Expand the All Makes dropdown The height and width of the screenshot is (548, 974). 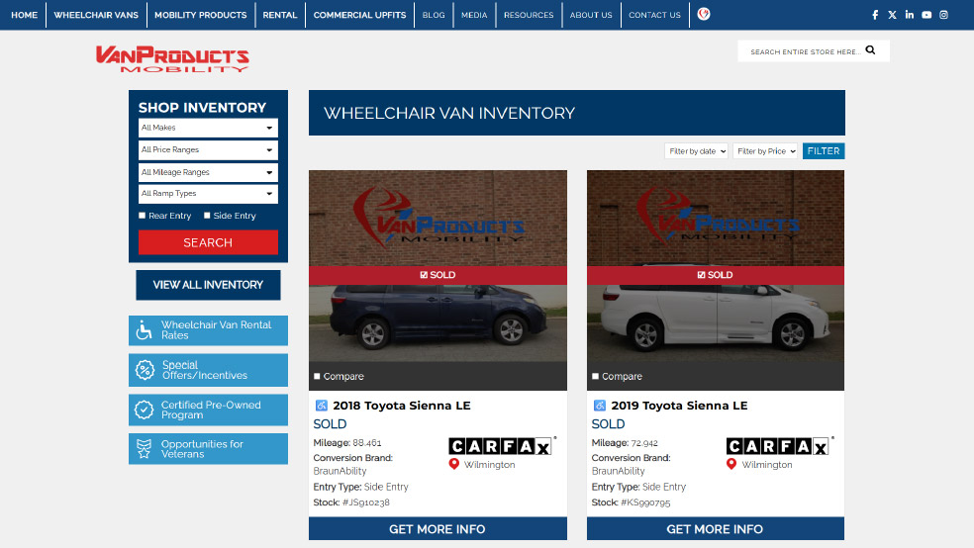tap(208, 128)
